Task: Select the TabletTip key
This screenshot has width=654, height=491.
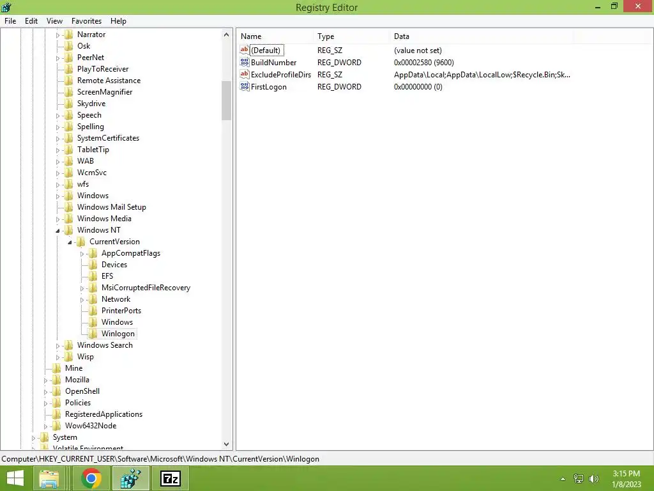Action: (93, 150)
